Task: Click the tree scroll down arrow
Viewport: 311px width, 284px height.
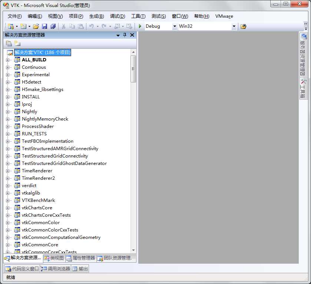Action: (133, 250)
